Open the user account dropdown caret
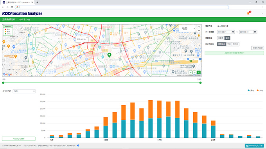The height and width of the screenshot is (149, 266). 262,13
